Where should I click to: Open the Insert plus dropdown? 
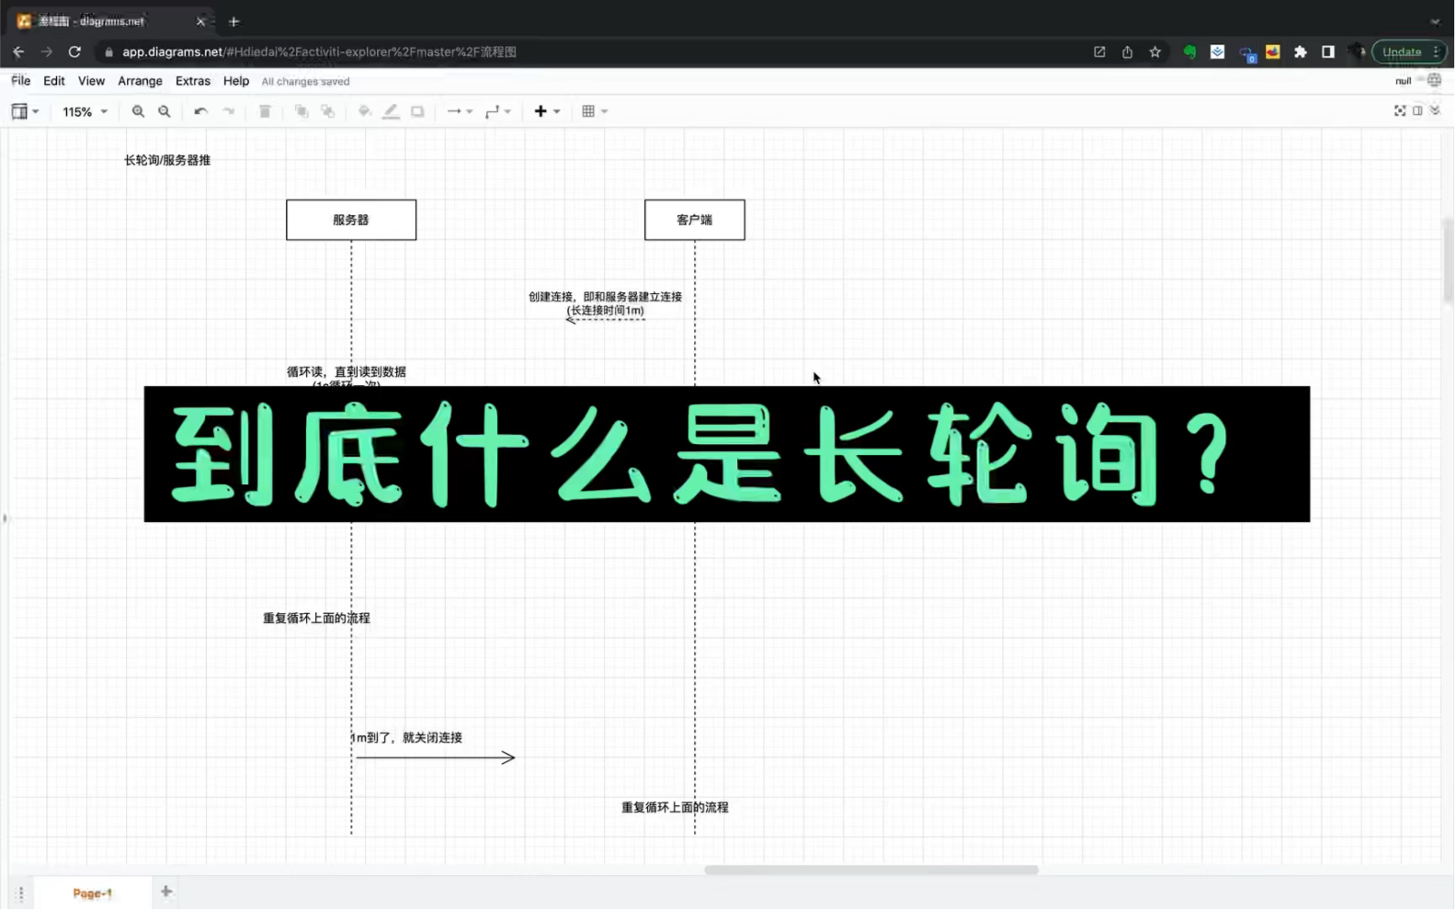point(547,111)
